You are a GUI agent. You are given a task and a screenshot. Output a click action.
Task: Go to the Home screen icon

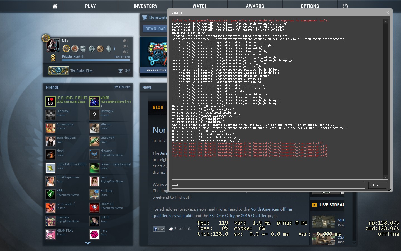click(55, 6)
